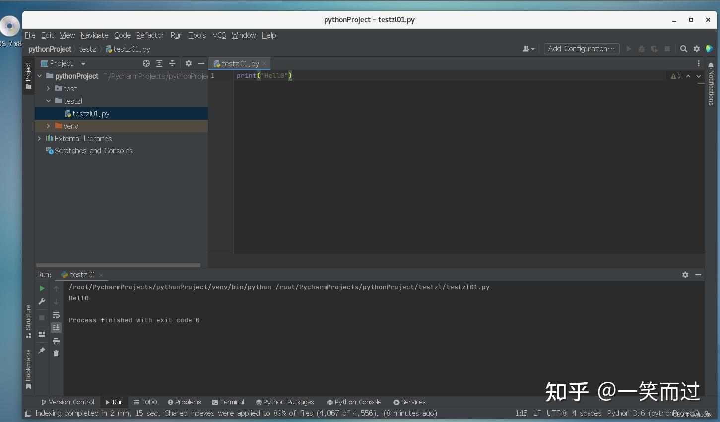
Task: Rerun the testzl01 program with green arrow
Action: [42, 288]
